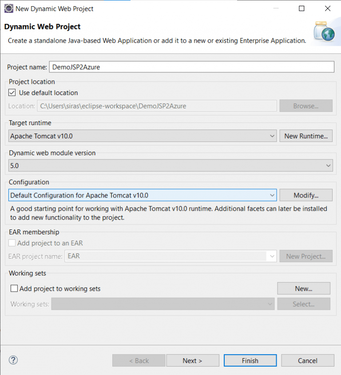
Task: Proceed with the Next button
Action: click(193, 360)
